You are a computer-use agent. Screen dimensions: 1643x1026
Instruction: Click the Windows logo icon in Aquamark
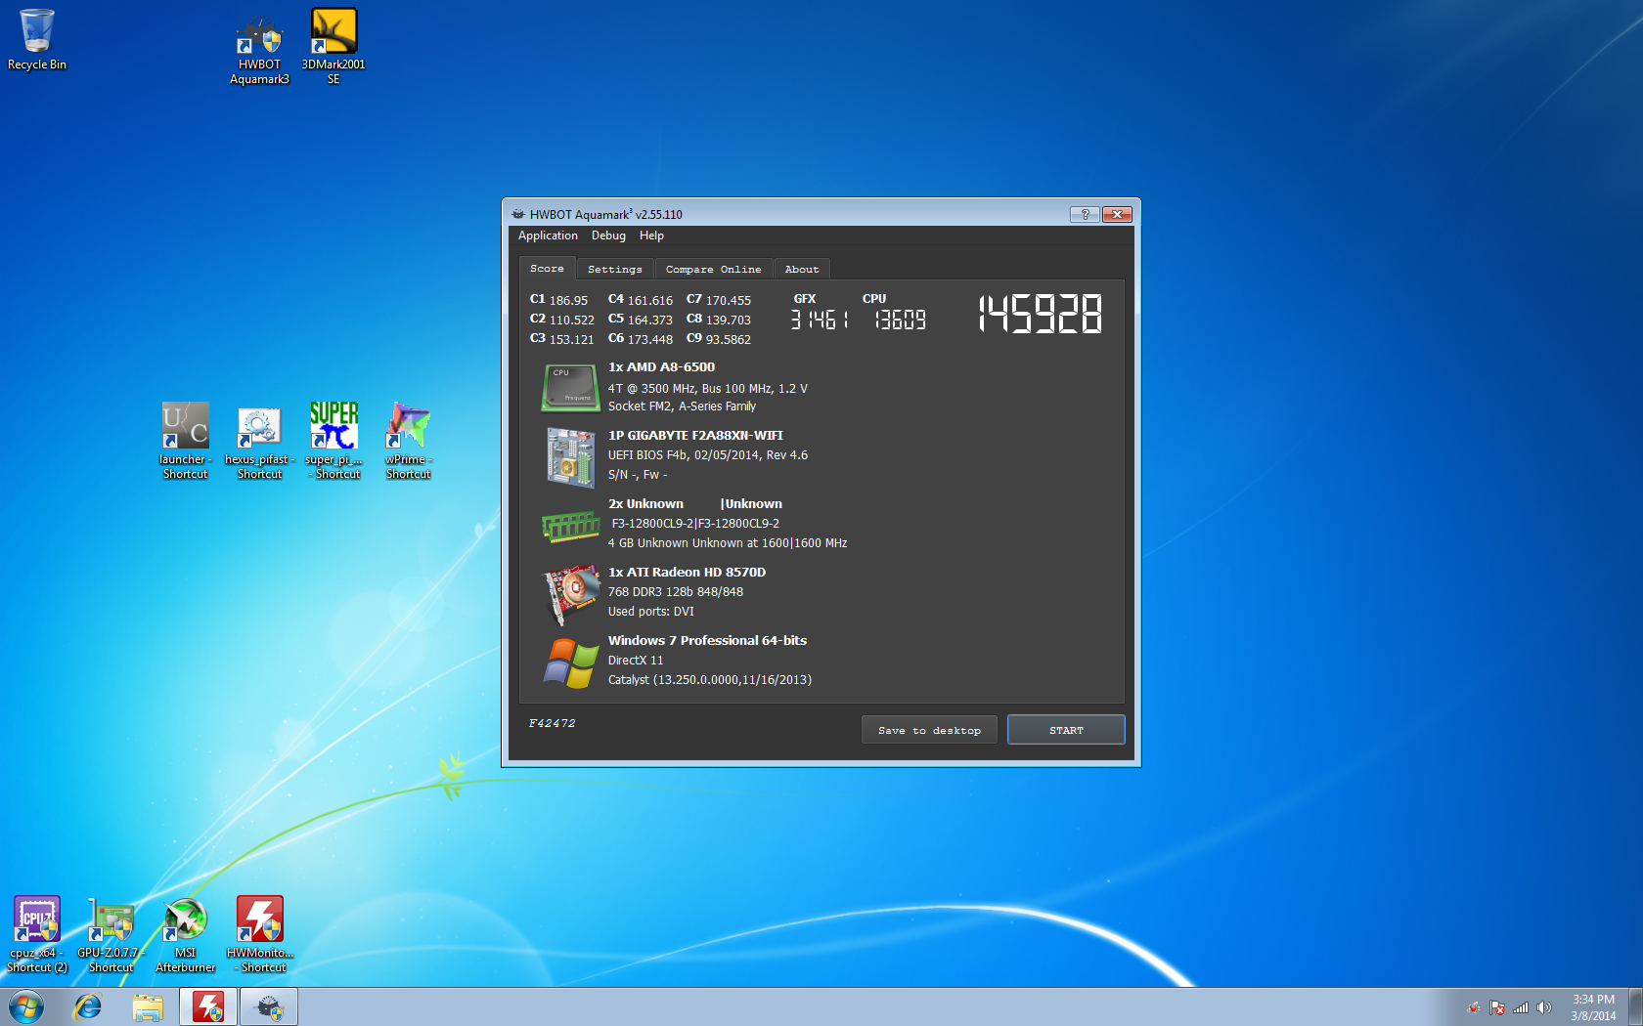tap(571, 663)
